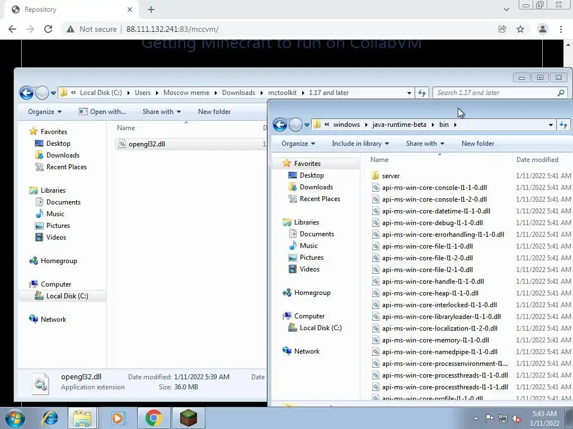Screen dimensions: 573x429
Task: Open Windows Media Player from taskbar
Action: (118, 418)
